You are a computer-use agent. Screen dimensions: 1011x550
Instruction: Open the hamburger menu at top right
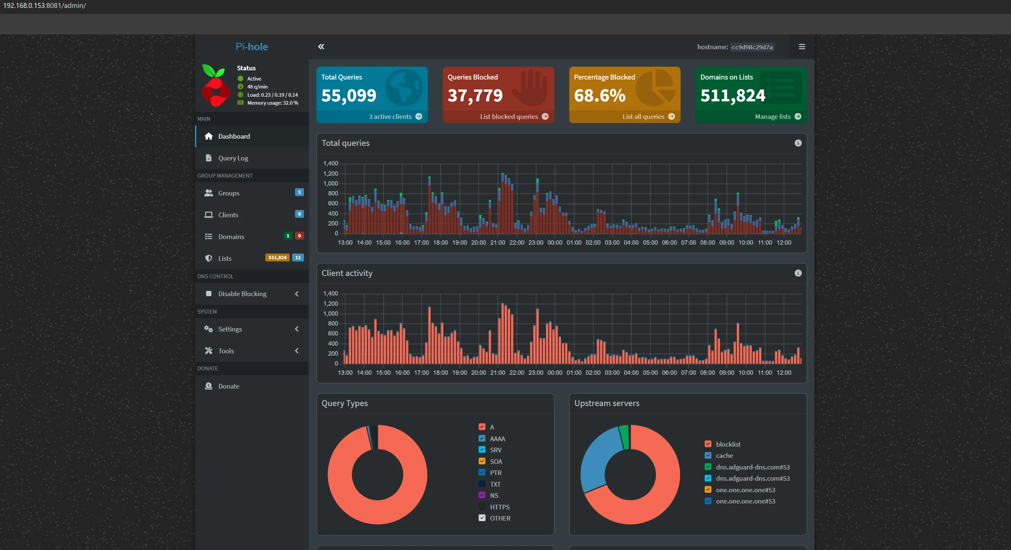pyautogui.click(x=802, y=47)
